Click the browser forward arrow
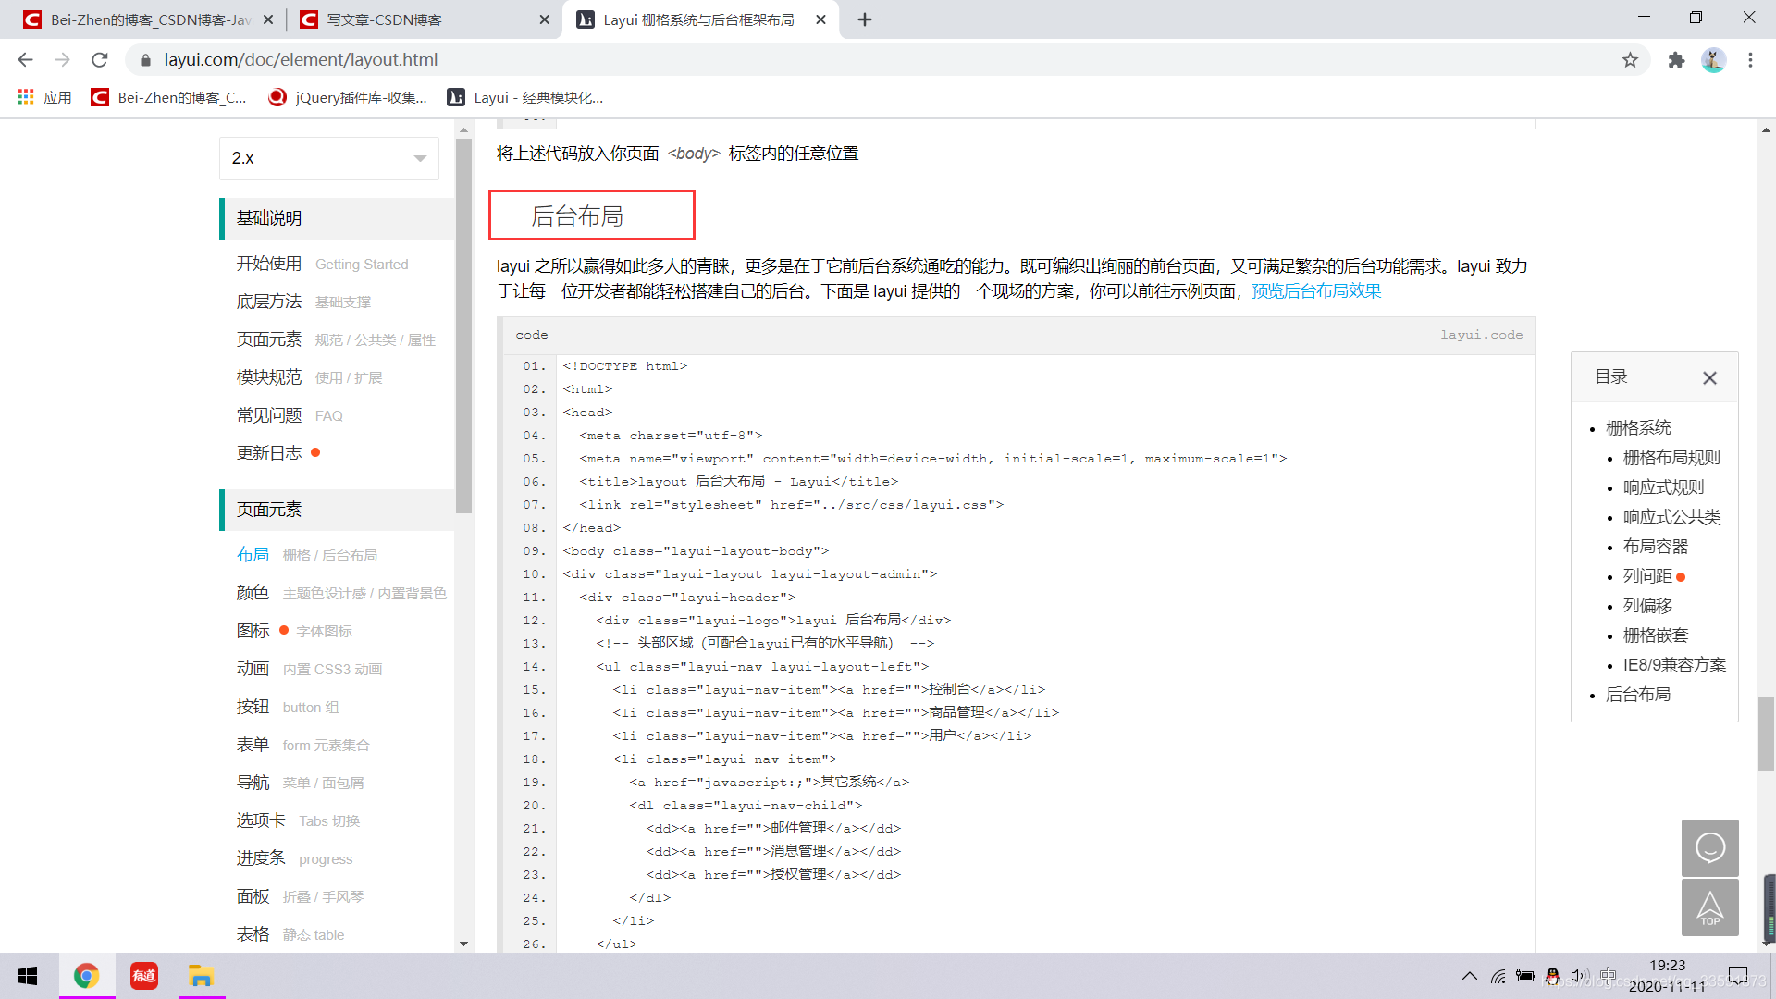The height and width of the screenshot is (999, 1776). [x=62, y=60]
